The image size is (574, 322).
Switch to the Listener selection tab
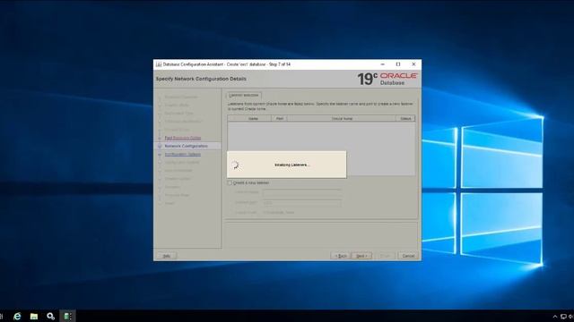[x=243, y=96]
